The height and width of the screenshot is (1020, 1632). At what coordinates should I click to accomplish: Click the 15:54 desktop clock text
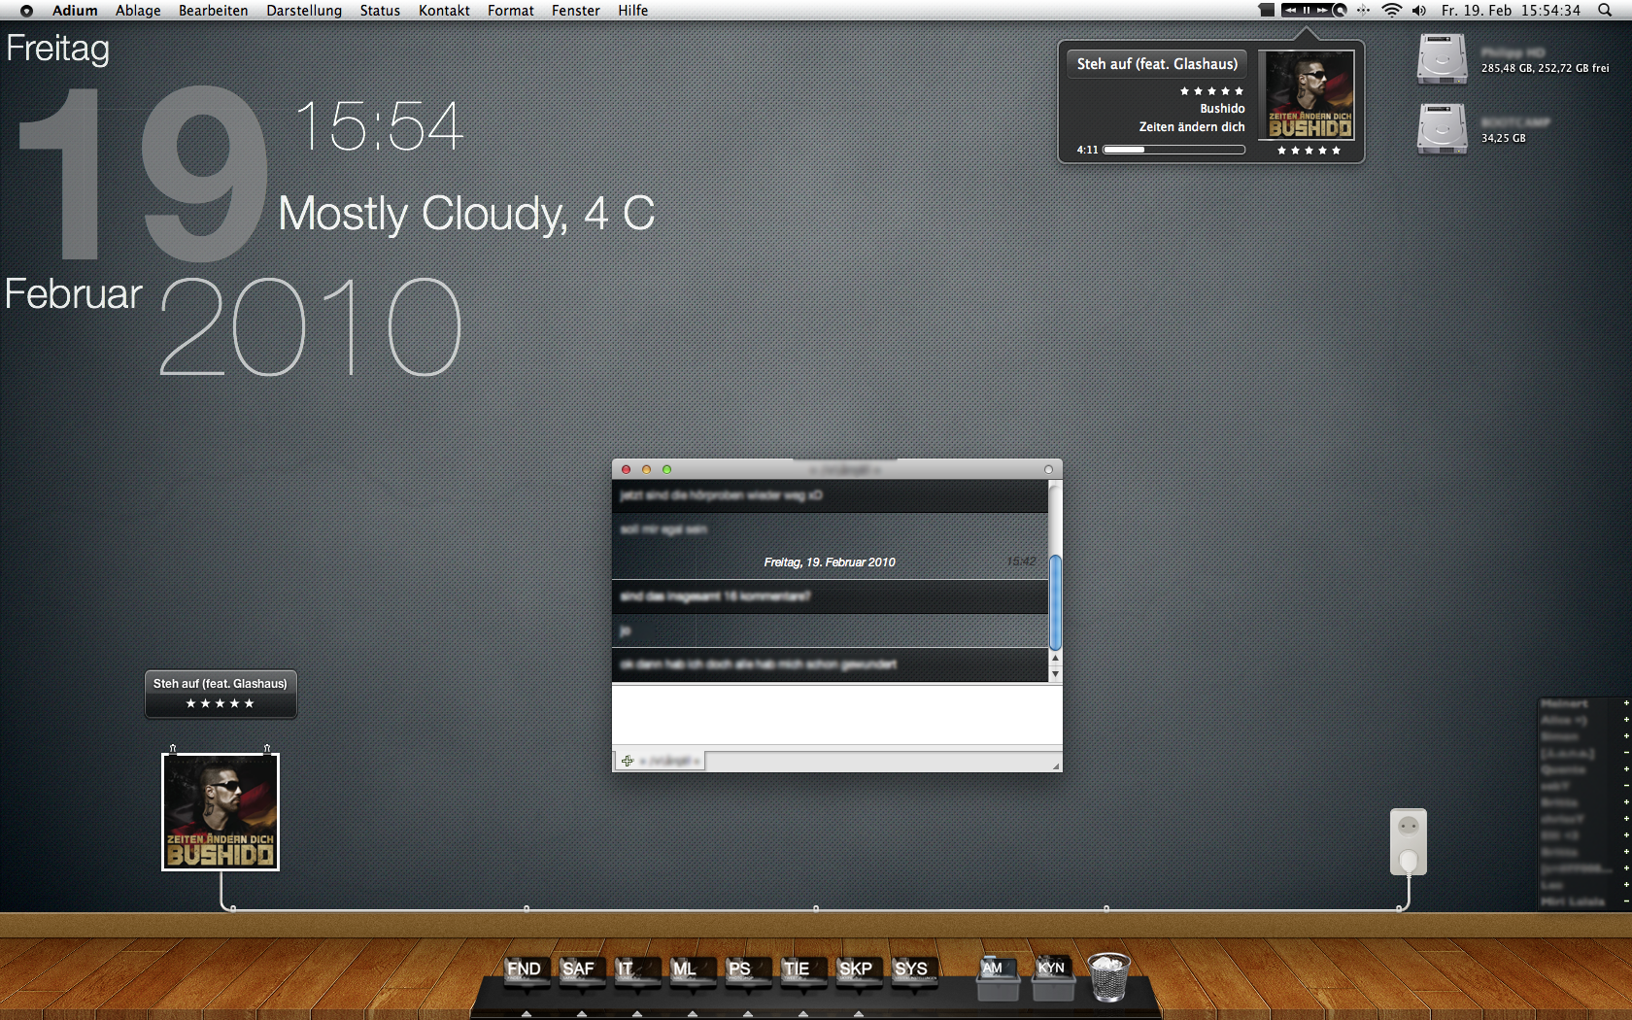[x=379, y=126]
